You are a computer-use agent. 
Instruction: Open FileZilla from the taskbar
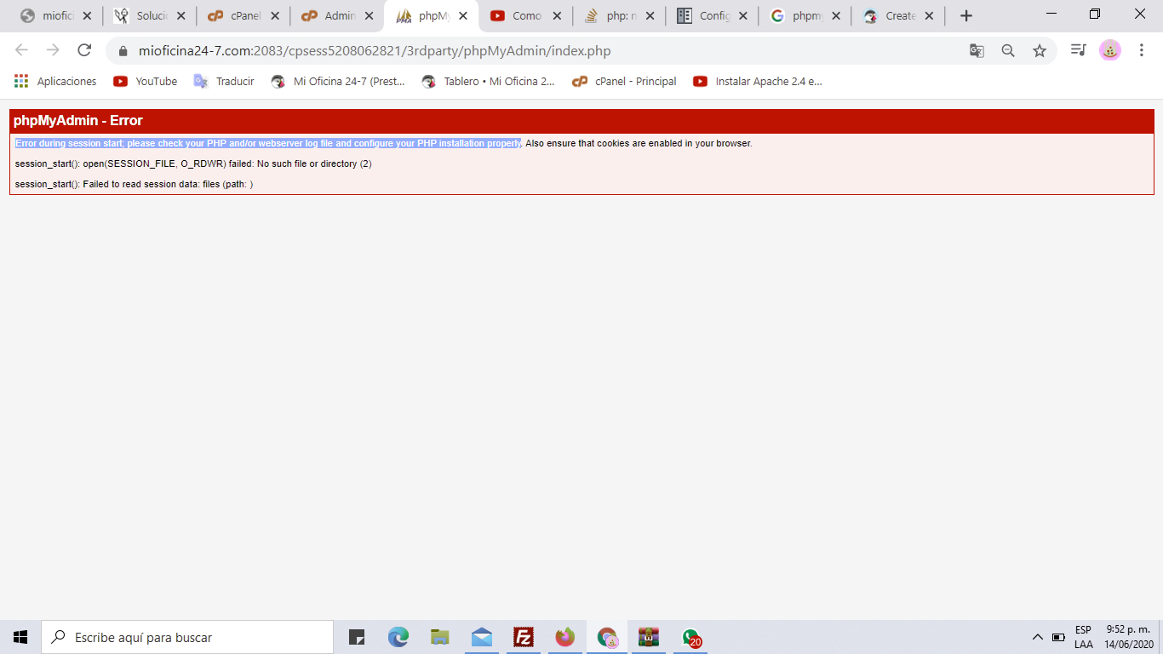click(x=524, y=637)
